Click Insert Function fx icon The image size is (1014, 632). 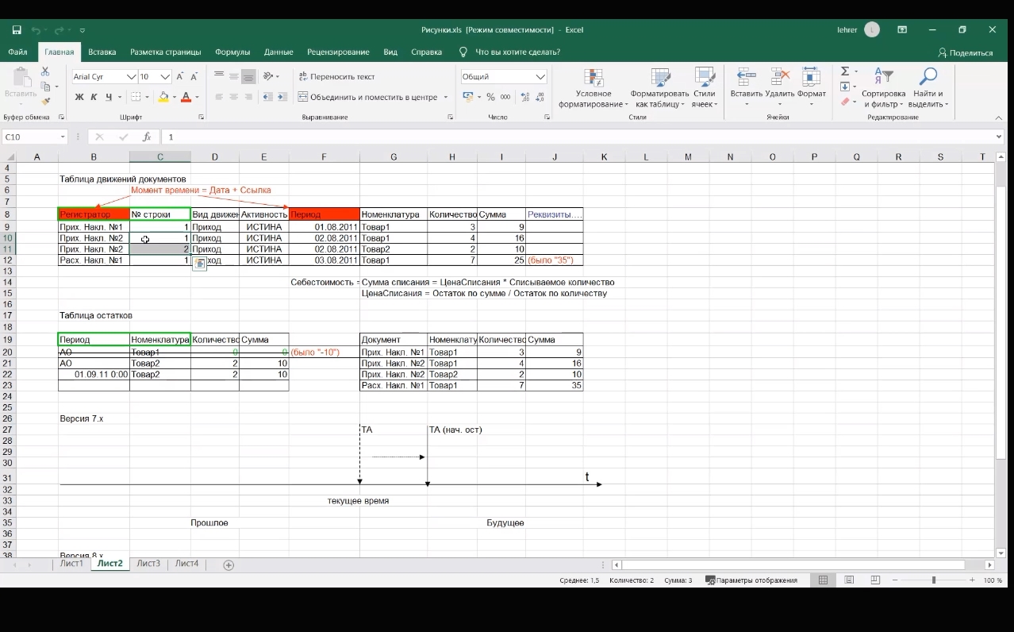148,137
